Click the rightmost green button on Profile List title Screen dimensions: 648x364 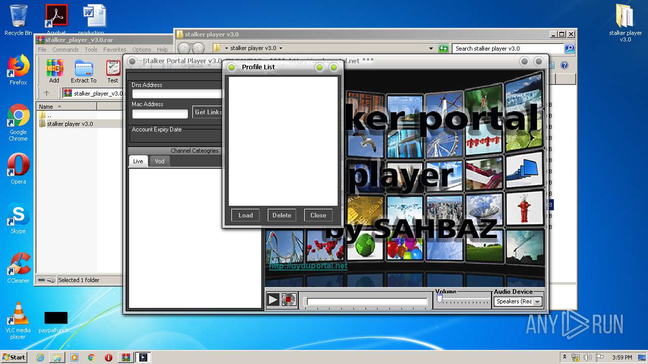click(334, 67)
